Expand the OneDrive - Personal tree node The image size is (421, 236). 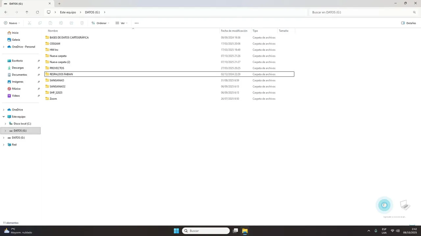coord(4,47)
